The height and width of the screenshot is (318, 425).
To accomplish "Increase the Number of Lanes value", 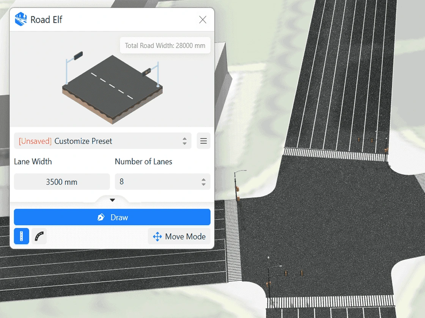I will click(x=204, y=179).
